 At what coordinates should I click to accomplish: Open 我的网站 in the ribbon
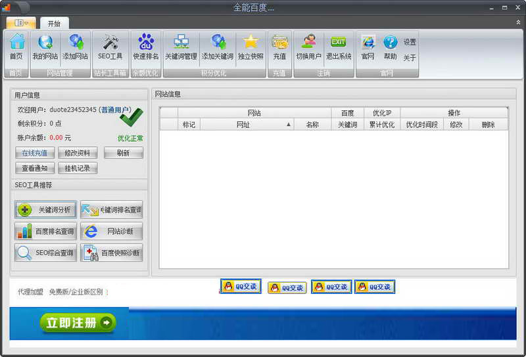pos(45,47)
